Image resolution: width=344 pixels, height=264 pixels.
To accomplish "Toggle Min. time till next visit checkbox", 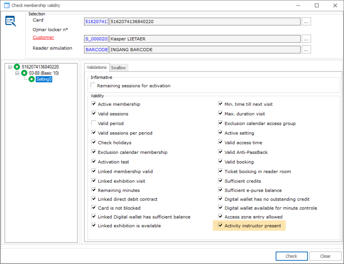I will tap(221, 104).
